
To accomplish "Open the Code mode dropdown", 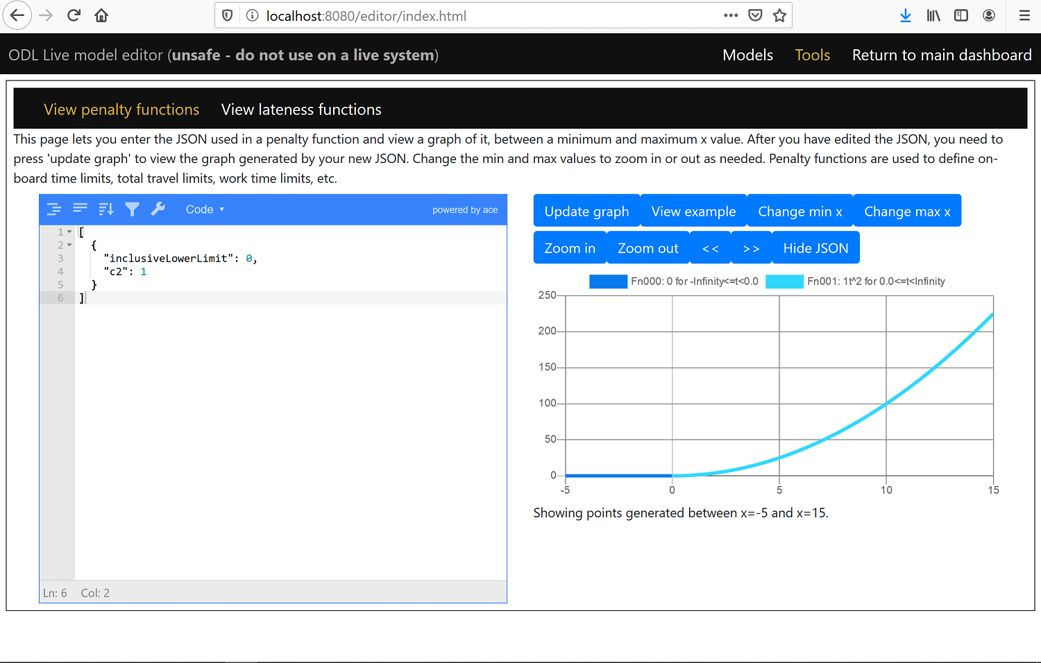I will pos(205,209).
